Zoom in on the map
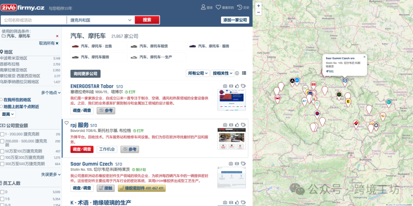 (259, 5)
